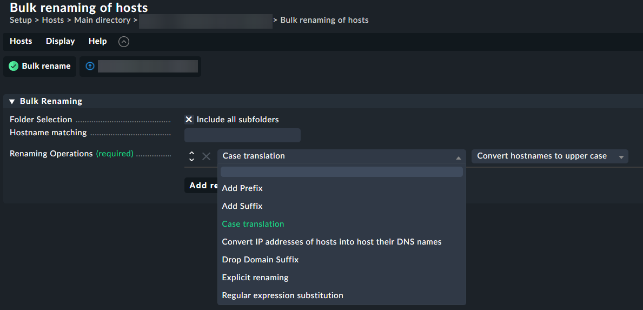Click the green checkmark Bulk rename icon
Viewport: 643px width, 310px height.
coord(14,66)
